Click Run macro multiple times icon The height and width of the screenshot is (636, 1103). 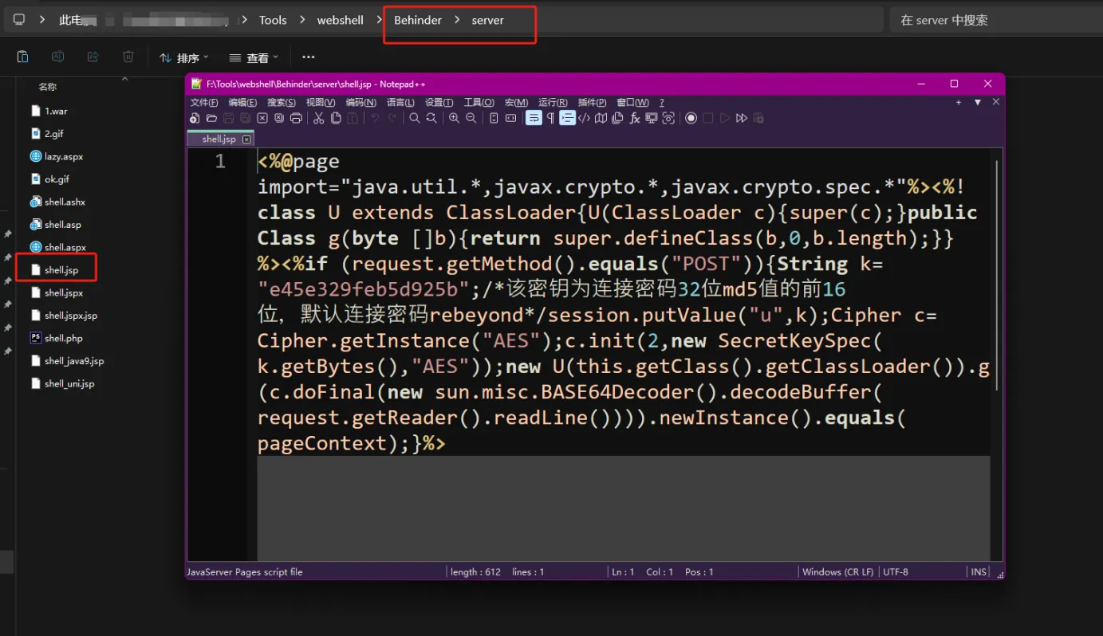(x=742, y=118)
